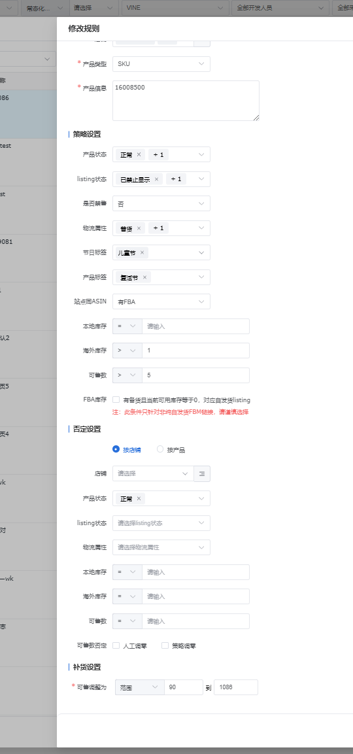Open the 策略设置 海外库存 operator dropdown
Viewport: 353px width, 754px height.
coord(127,351)
